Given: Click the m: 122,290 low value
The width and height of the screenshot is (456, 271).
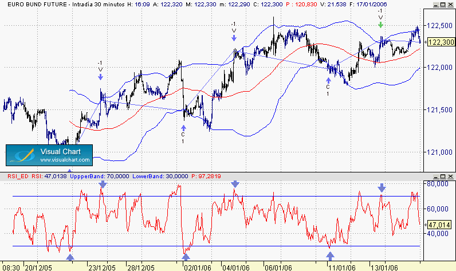Looking at the screenshot, I should point(235,5).
